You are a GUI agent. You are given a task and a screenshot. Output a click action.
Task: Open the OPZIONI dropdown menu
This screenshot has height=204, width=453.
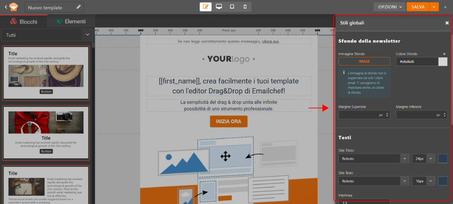click(388, 7)
